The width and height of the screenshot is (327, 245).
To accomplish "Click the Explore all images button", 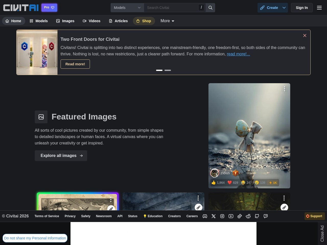I will tap(61, 156).
